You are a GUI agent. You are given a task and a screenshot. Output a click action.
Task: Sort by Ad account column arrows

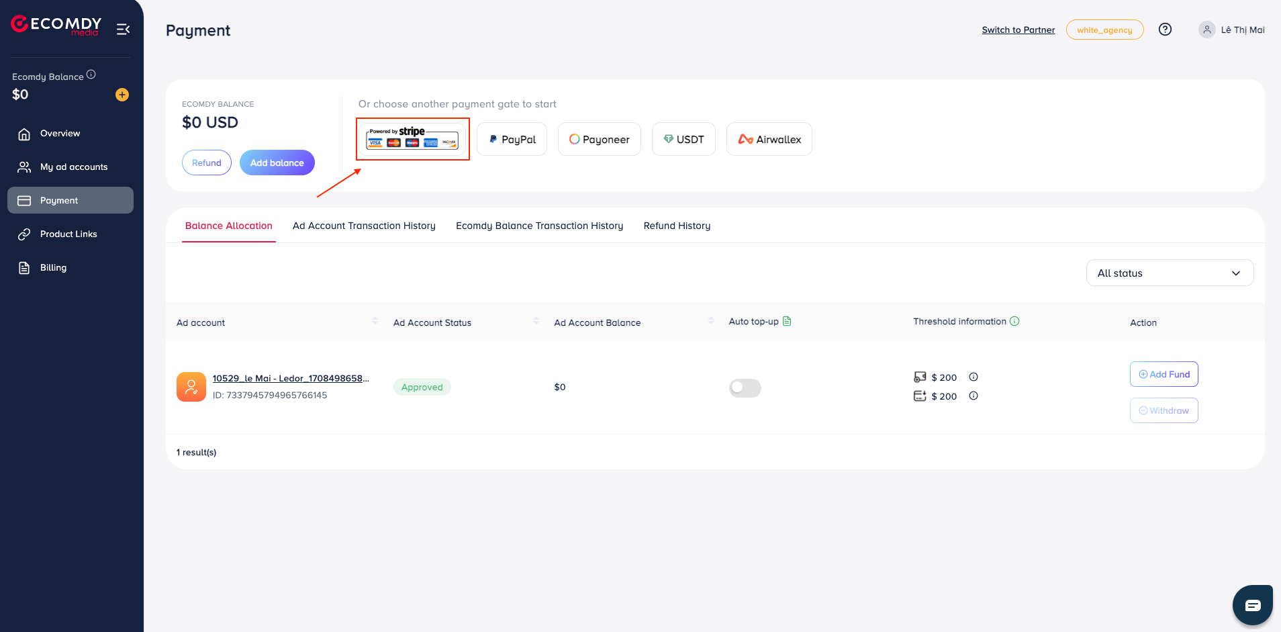(x=375, y=321)
